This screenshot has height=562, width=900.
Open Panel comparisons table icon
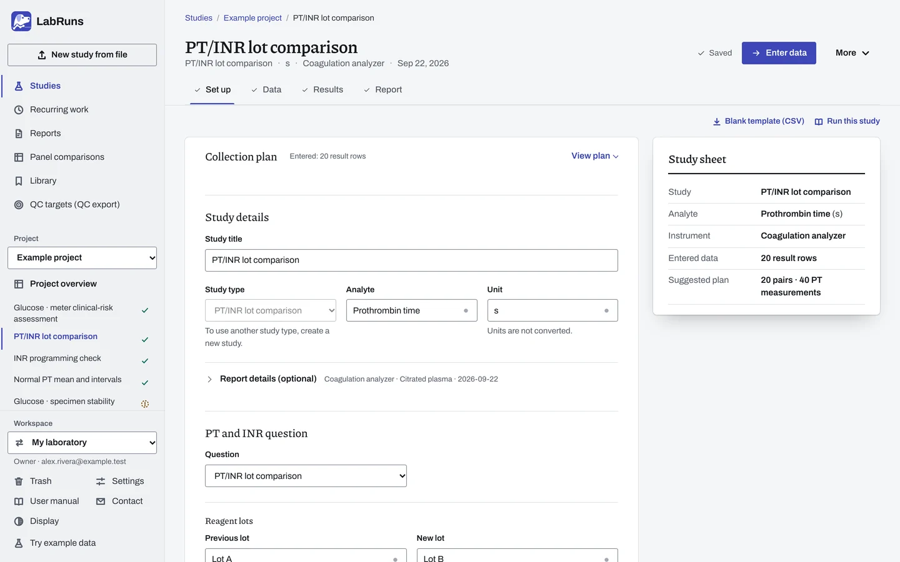click(x=19, y=157)
